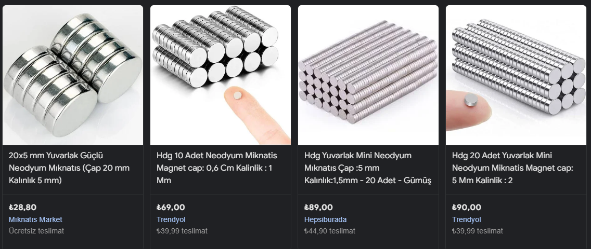Open the Hdg Yuvarlak Mini magnet image
591x249 pixels.
[x=368, y=75]
